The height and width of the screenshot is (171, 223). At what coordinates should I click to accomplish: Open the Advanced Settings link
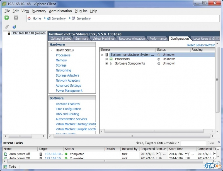coord(68,85)
